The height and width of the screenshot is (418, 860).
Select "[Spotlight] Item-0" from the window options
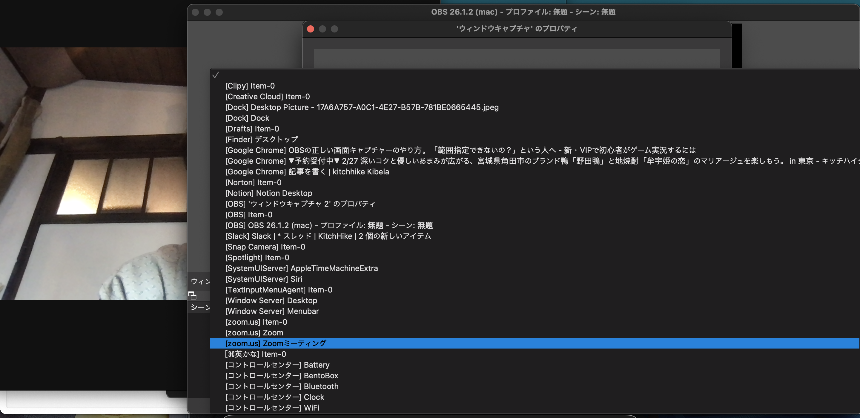[257, 257]
